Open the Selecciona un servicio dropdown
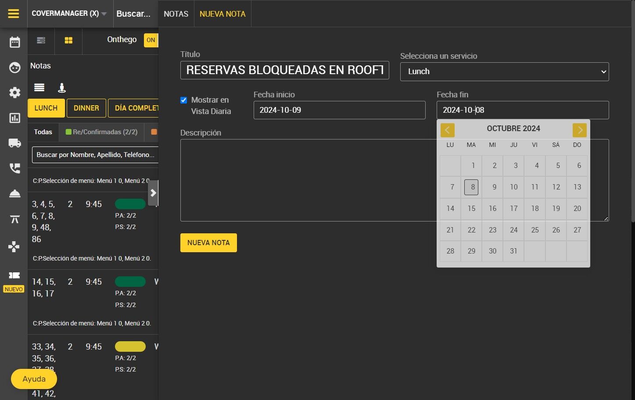635x400 pixels. (504, 71)
